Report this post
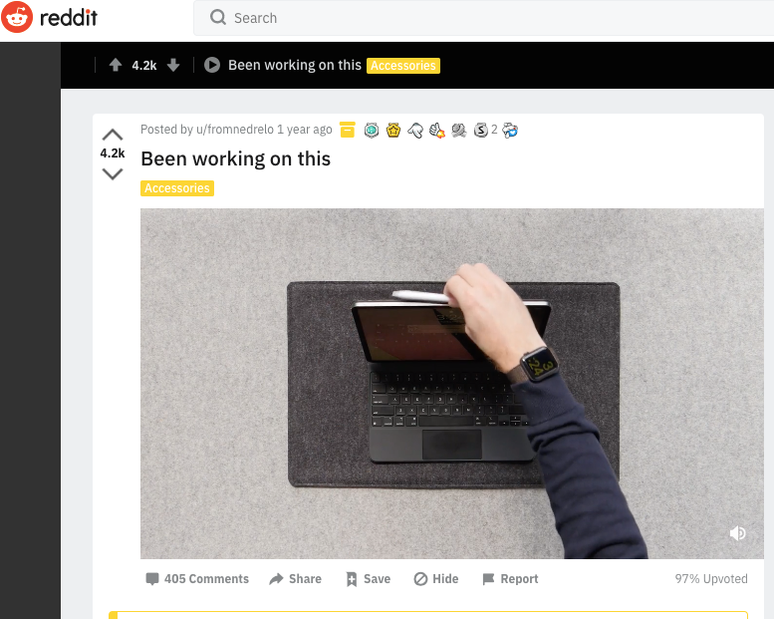Screen dimensions: 774x619 coord(510,578)
